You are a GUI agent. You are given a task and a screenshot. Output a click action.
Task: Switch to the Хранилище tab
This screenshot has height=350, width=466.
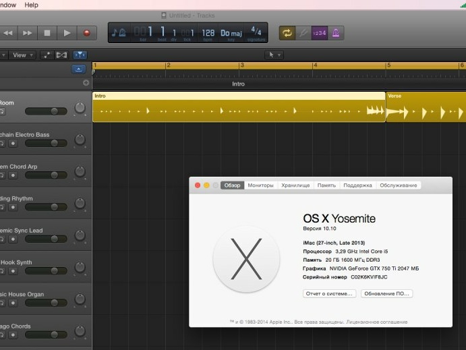click(x=295, y=185)
